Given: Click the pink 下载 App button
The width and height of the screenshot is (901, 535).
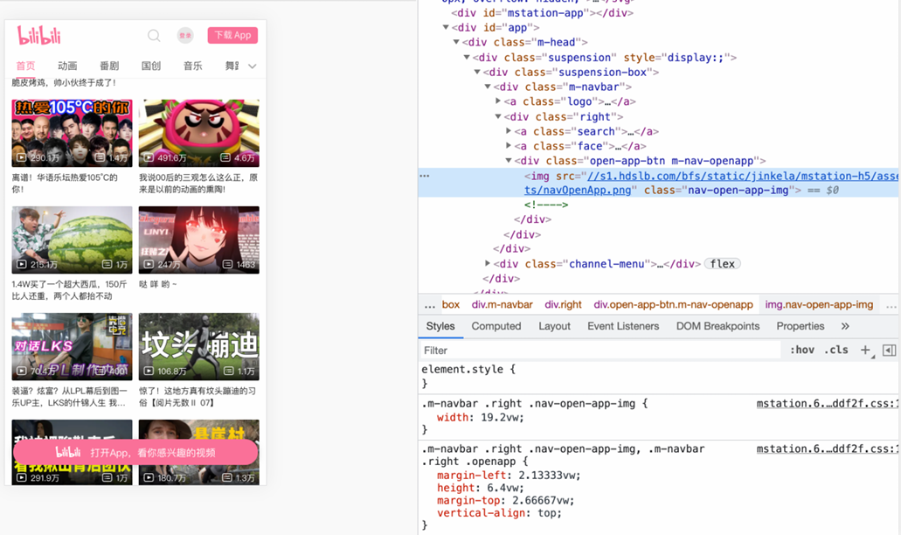Looking at the screenshot, I should [x=232, y=36].
